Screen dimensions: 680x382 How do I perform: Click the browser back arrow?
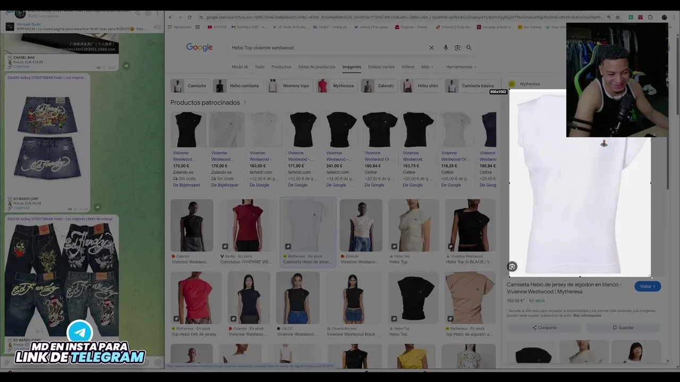click(x=171, y=17)
